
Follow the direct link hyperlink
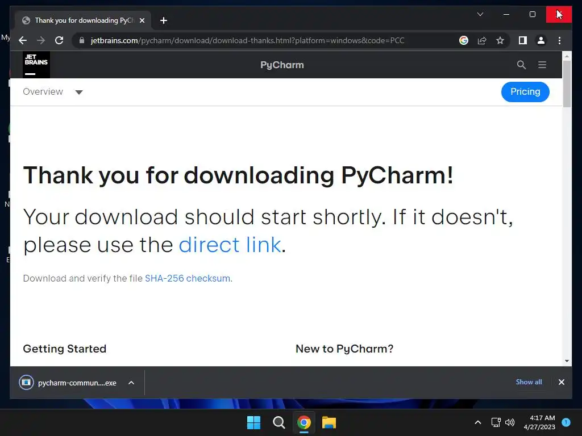pyautogui.click(x=230, y=245)
